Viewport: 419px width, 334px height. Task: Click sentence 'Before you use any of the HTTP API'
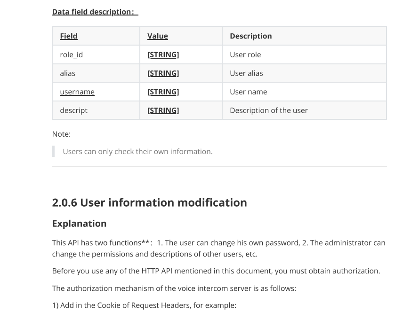(216, 271)
